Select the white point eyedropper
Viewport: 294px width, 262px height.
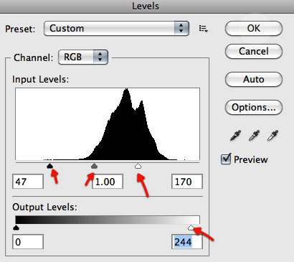[x=272, y=136]
